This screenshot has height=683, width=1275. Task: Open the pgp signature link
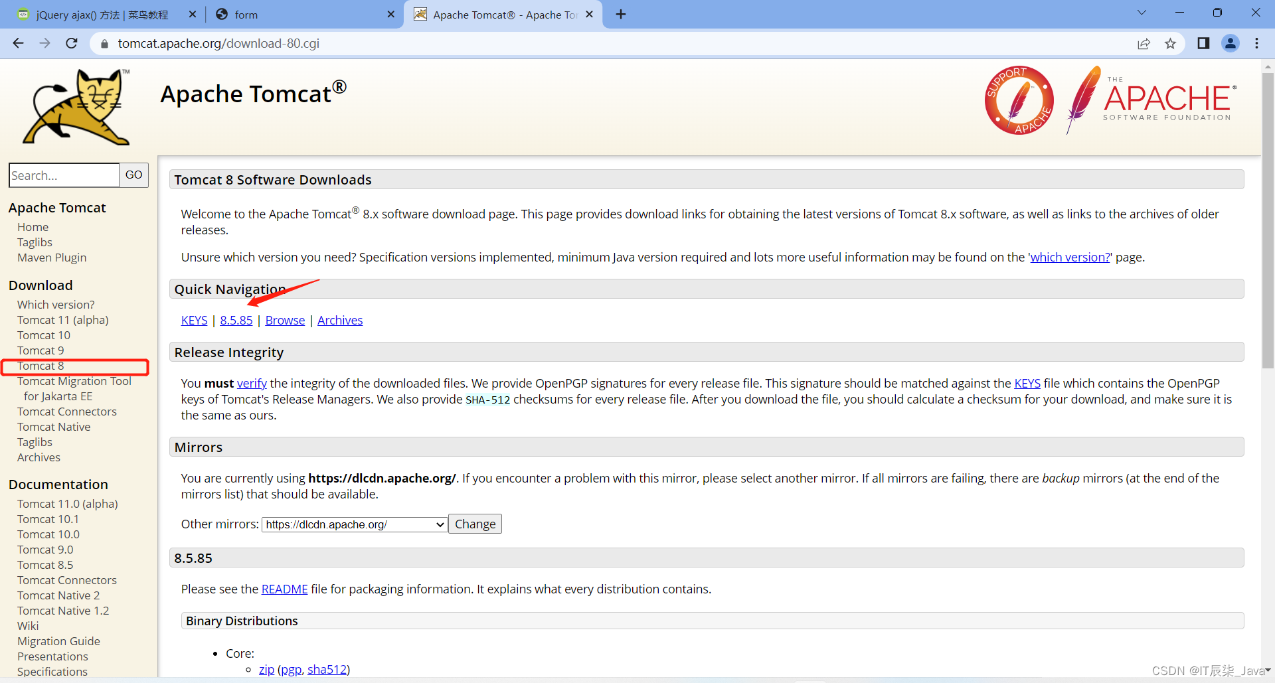(x=291, y=670)
